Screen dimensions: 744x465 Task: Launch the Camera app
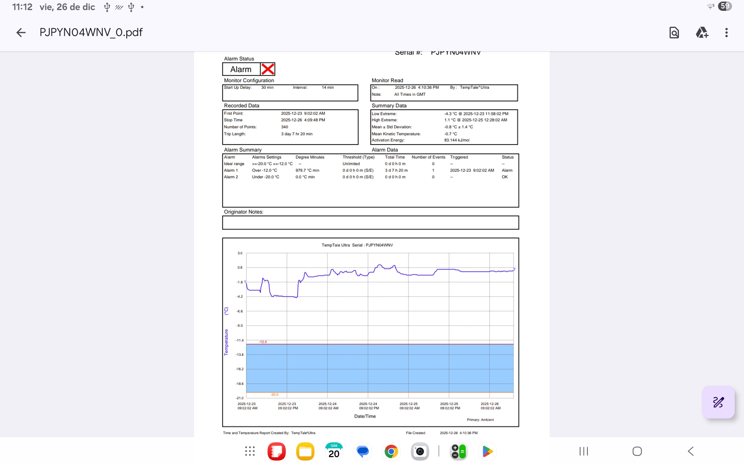pyautogui.click(x=420, y=451)
